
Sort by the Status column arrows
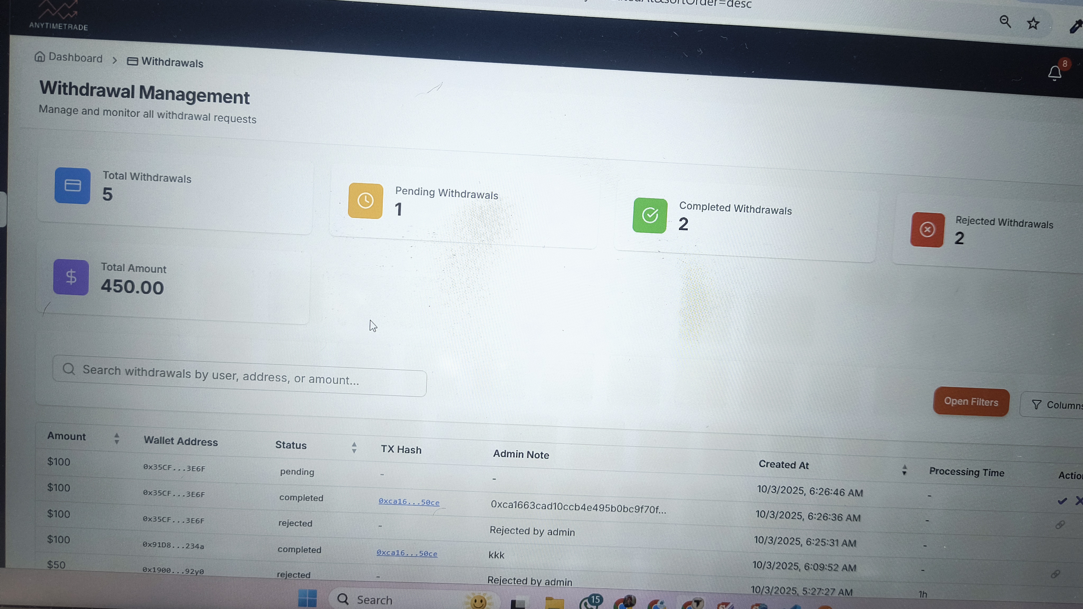pyautogui.click(x=354, y=447)
